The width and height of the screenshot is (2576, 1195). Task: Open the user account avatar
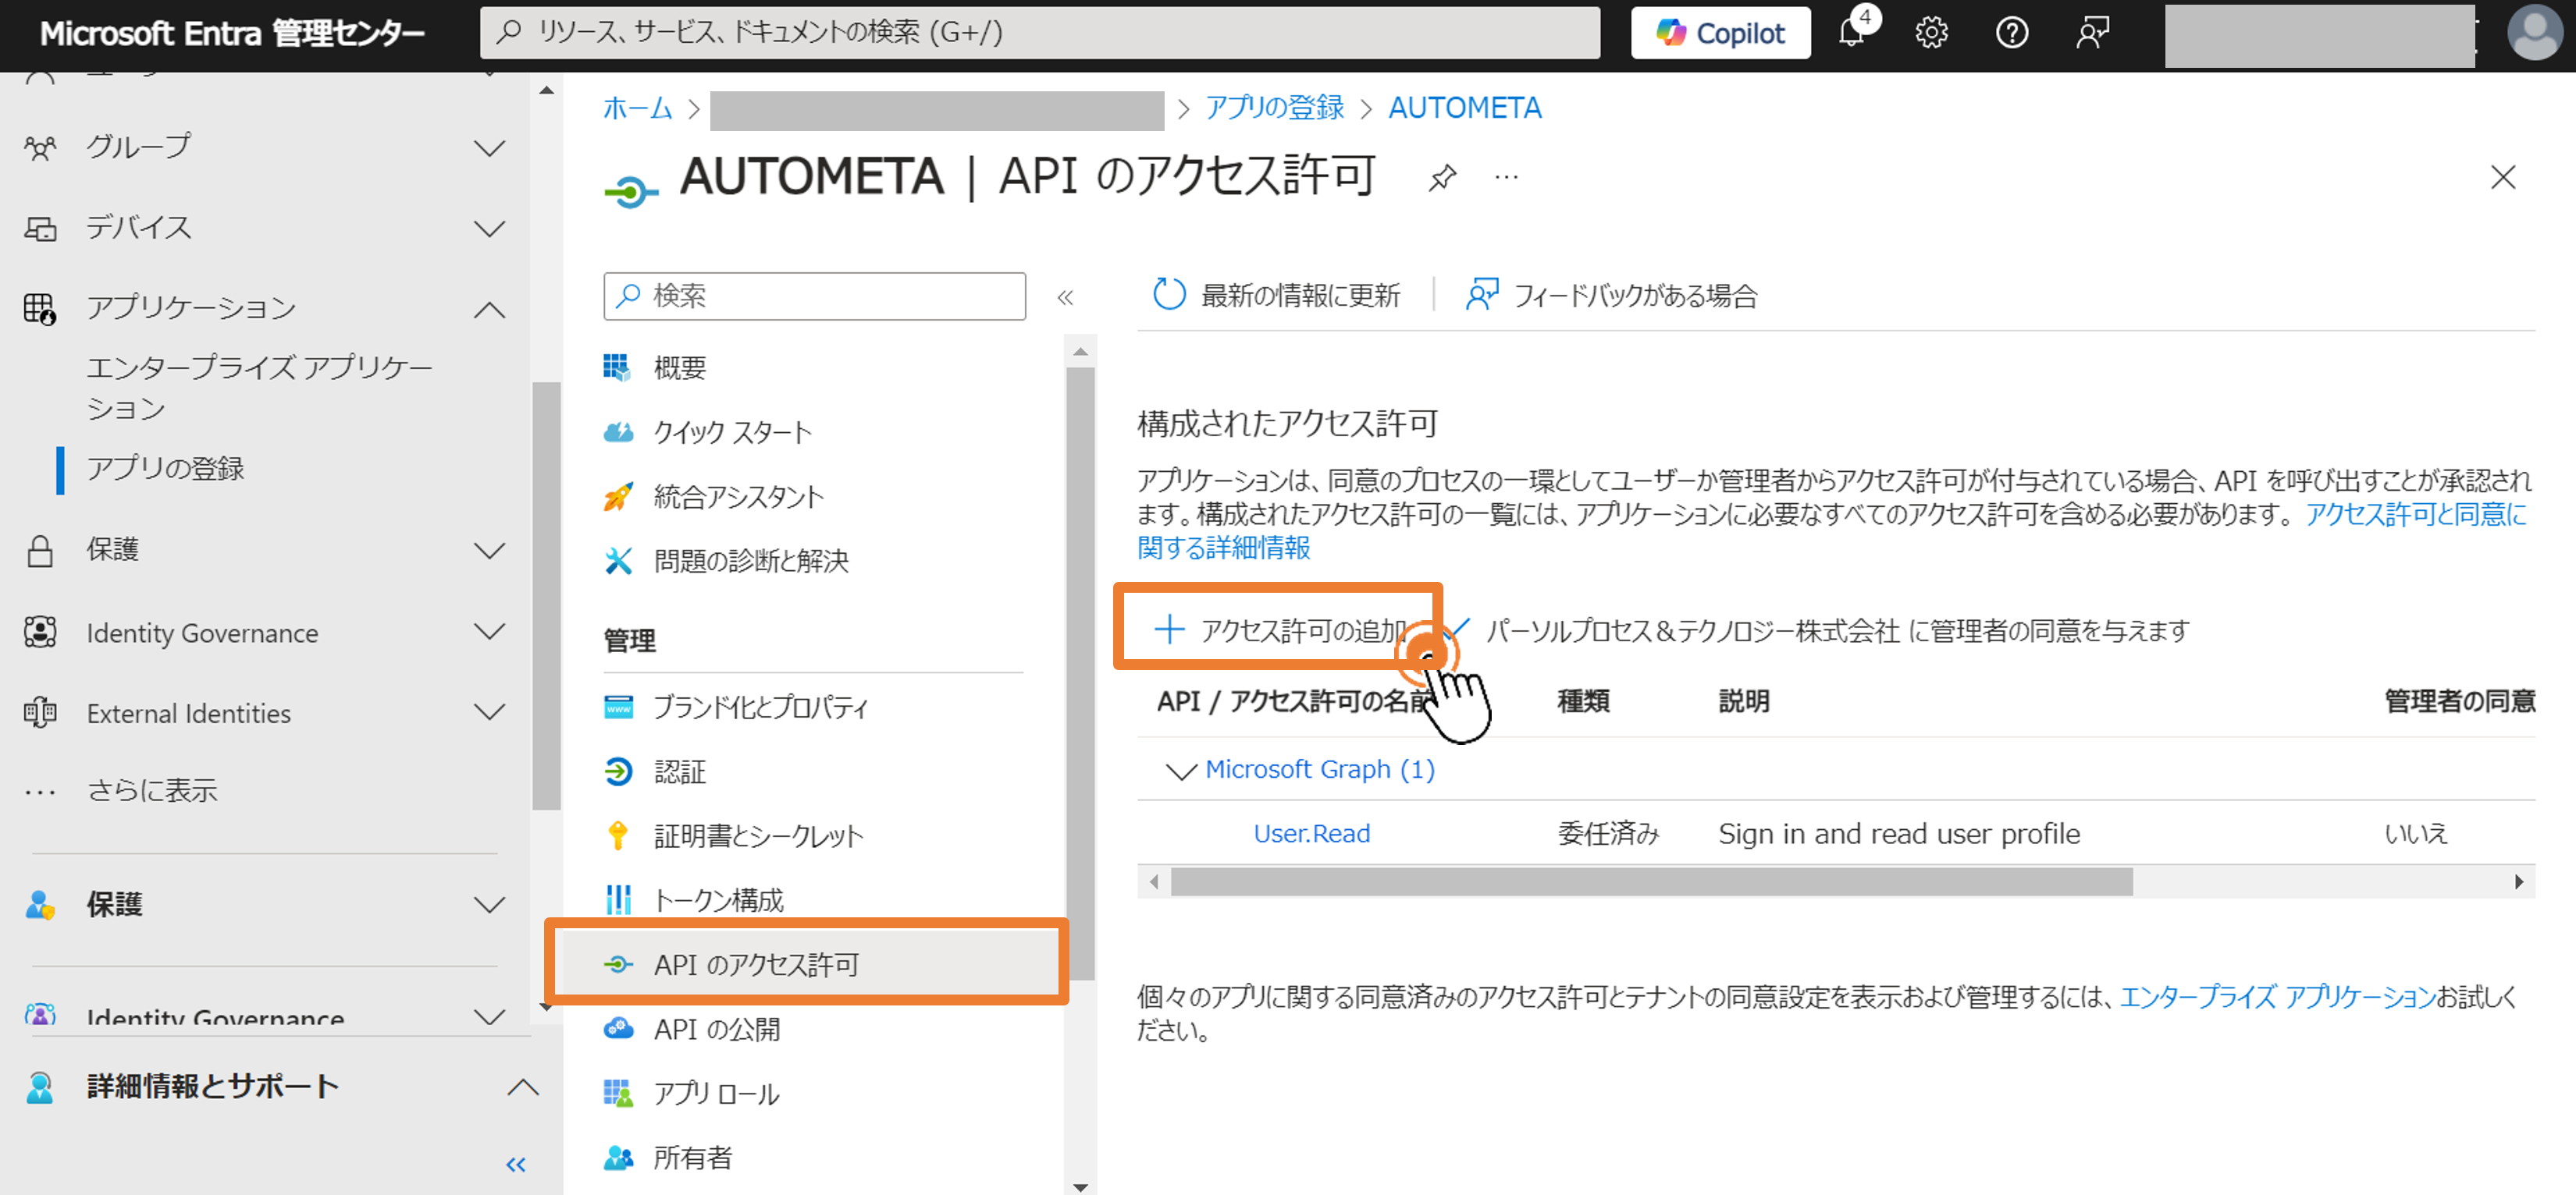pyautogui.click(x=2535, y=33)
